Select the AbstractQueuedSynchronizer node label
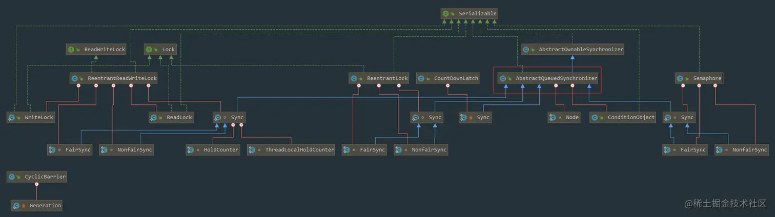 tap(557, 78)
